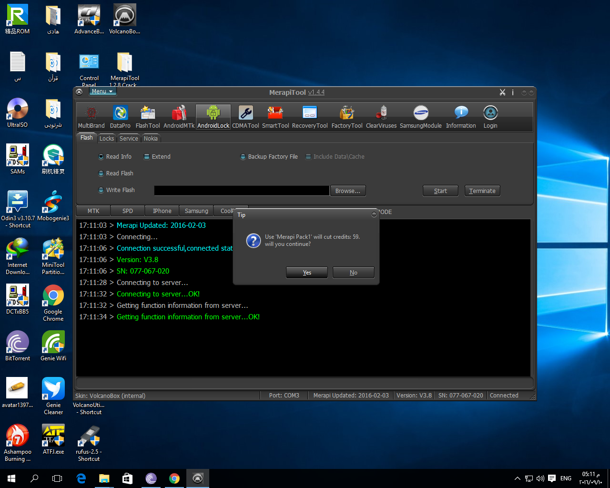Open the DataPro module

coord(120,117)
